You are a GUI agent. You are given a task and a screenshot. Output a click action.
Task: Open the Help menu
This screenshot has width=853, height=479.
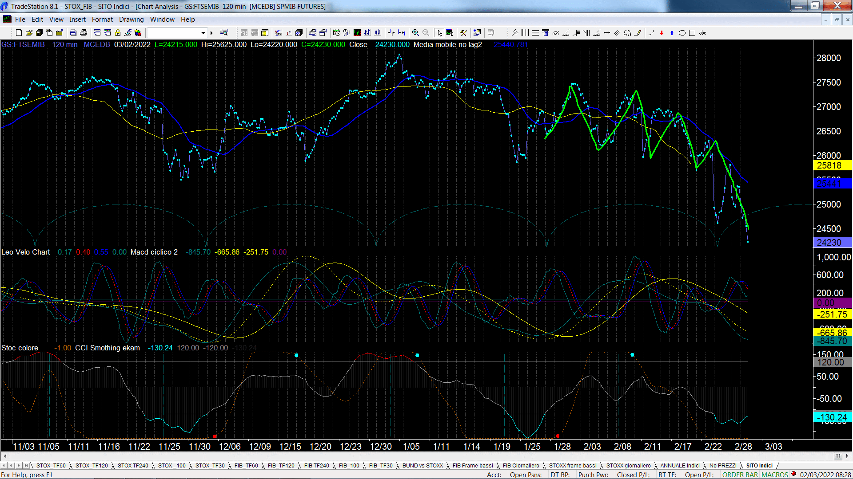pyautogui.click(x=188, y=20)
